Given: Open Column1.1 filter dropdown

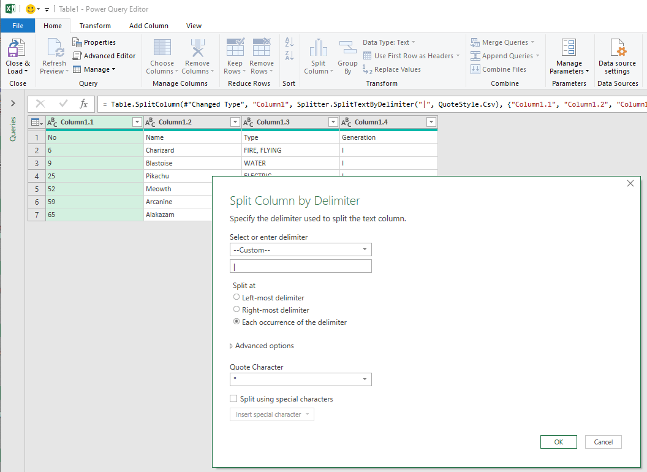Looking at the screenshot, I should pyautogui.click(x=137, y=122).
